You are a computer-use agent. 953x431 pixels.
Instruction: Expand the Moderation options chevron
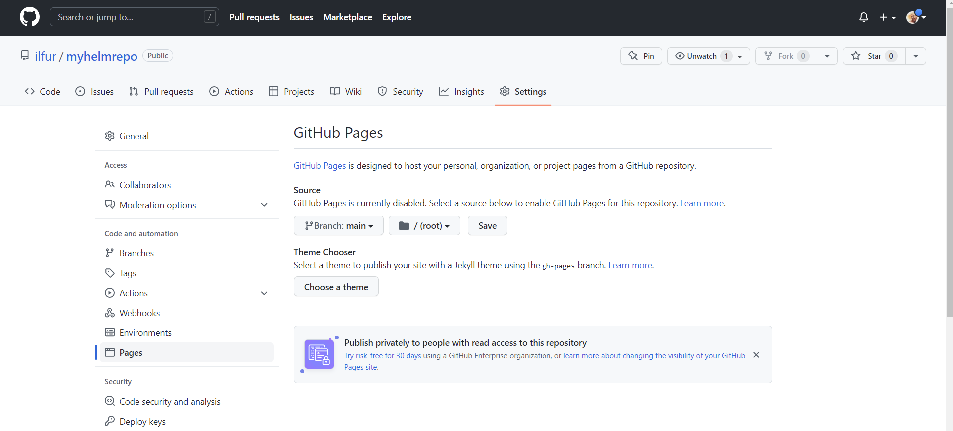264,205
